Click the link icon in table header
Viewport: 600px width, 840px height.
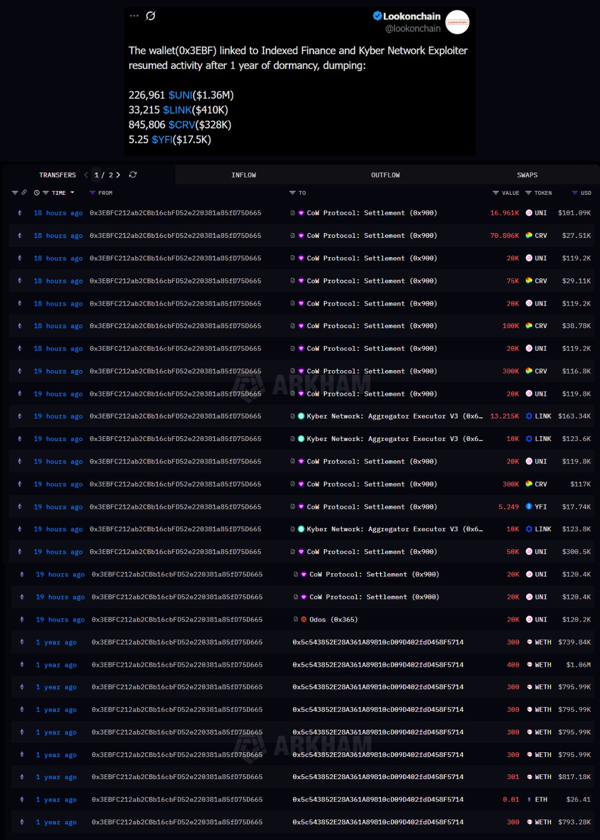(24, 193)
